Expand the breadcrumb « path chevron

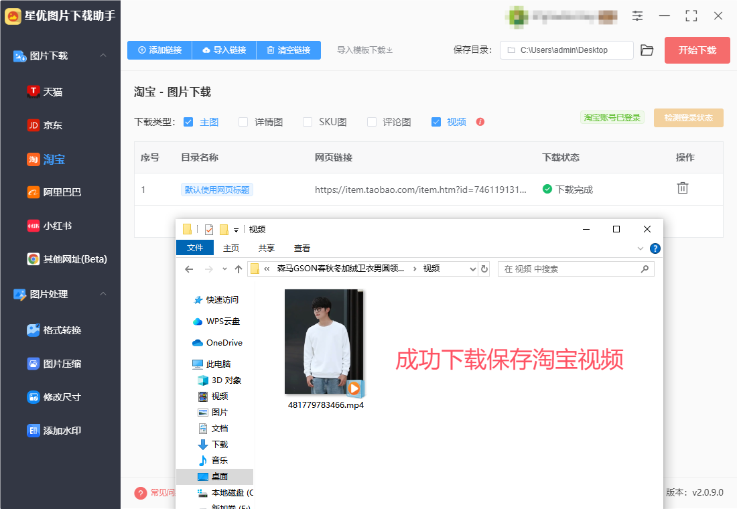pyautogui.click(x=267, y=269)
